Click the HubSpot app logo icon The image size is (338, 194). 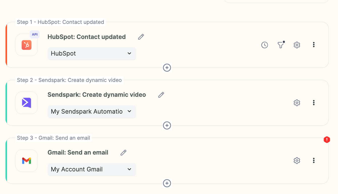26,45
